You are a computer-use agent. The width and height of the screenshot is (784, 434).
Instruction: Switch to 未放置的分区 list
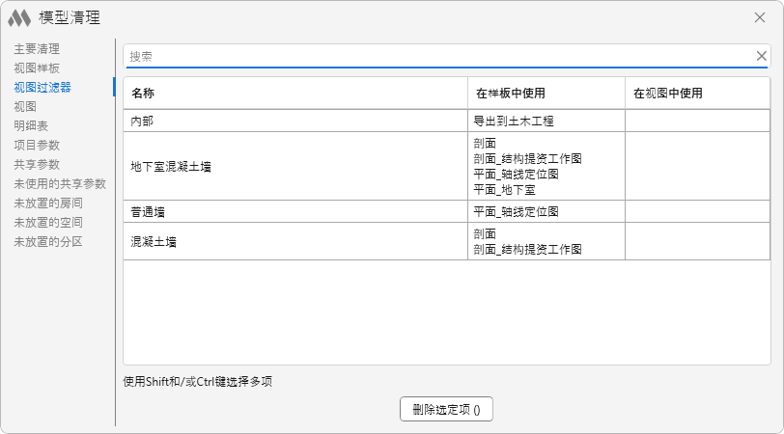point(48,241)
